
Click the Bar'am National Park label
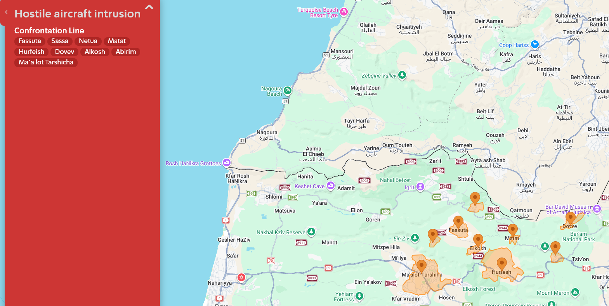point(579,237)
